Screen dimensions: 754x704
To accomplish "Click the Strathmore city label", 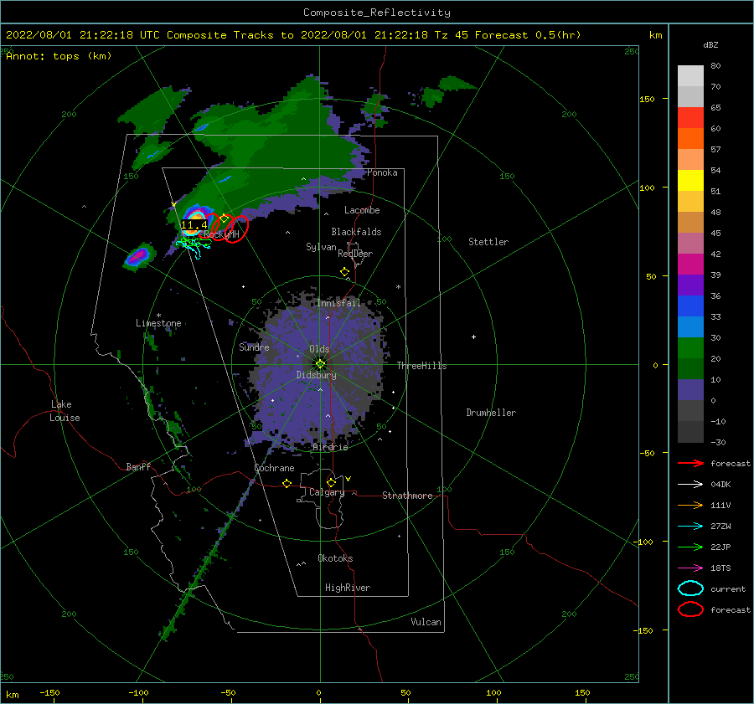I will coord(407,496).
